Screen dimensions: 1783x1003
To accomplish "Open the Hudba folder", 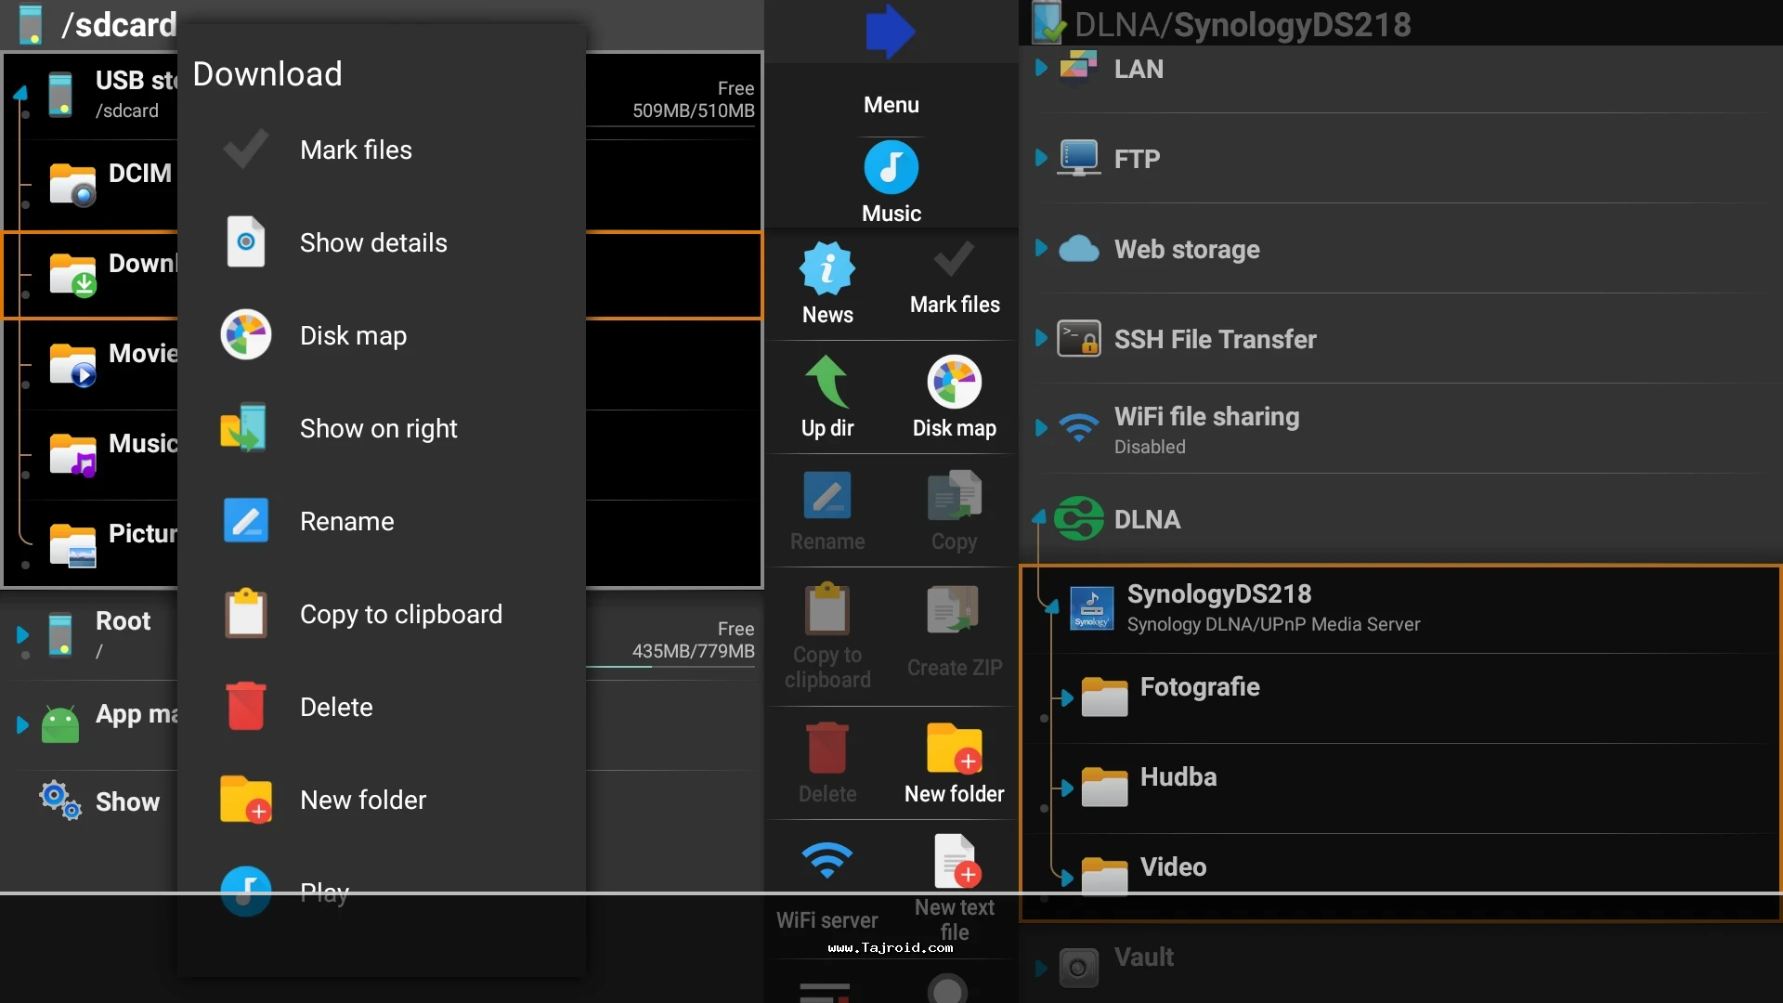I will [x=1178, y=777].
